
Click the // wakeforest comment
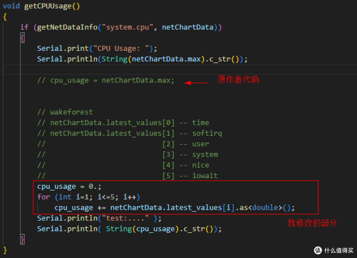(65, 112)
